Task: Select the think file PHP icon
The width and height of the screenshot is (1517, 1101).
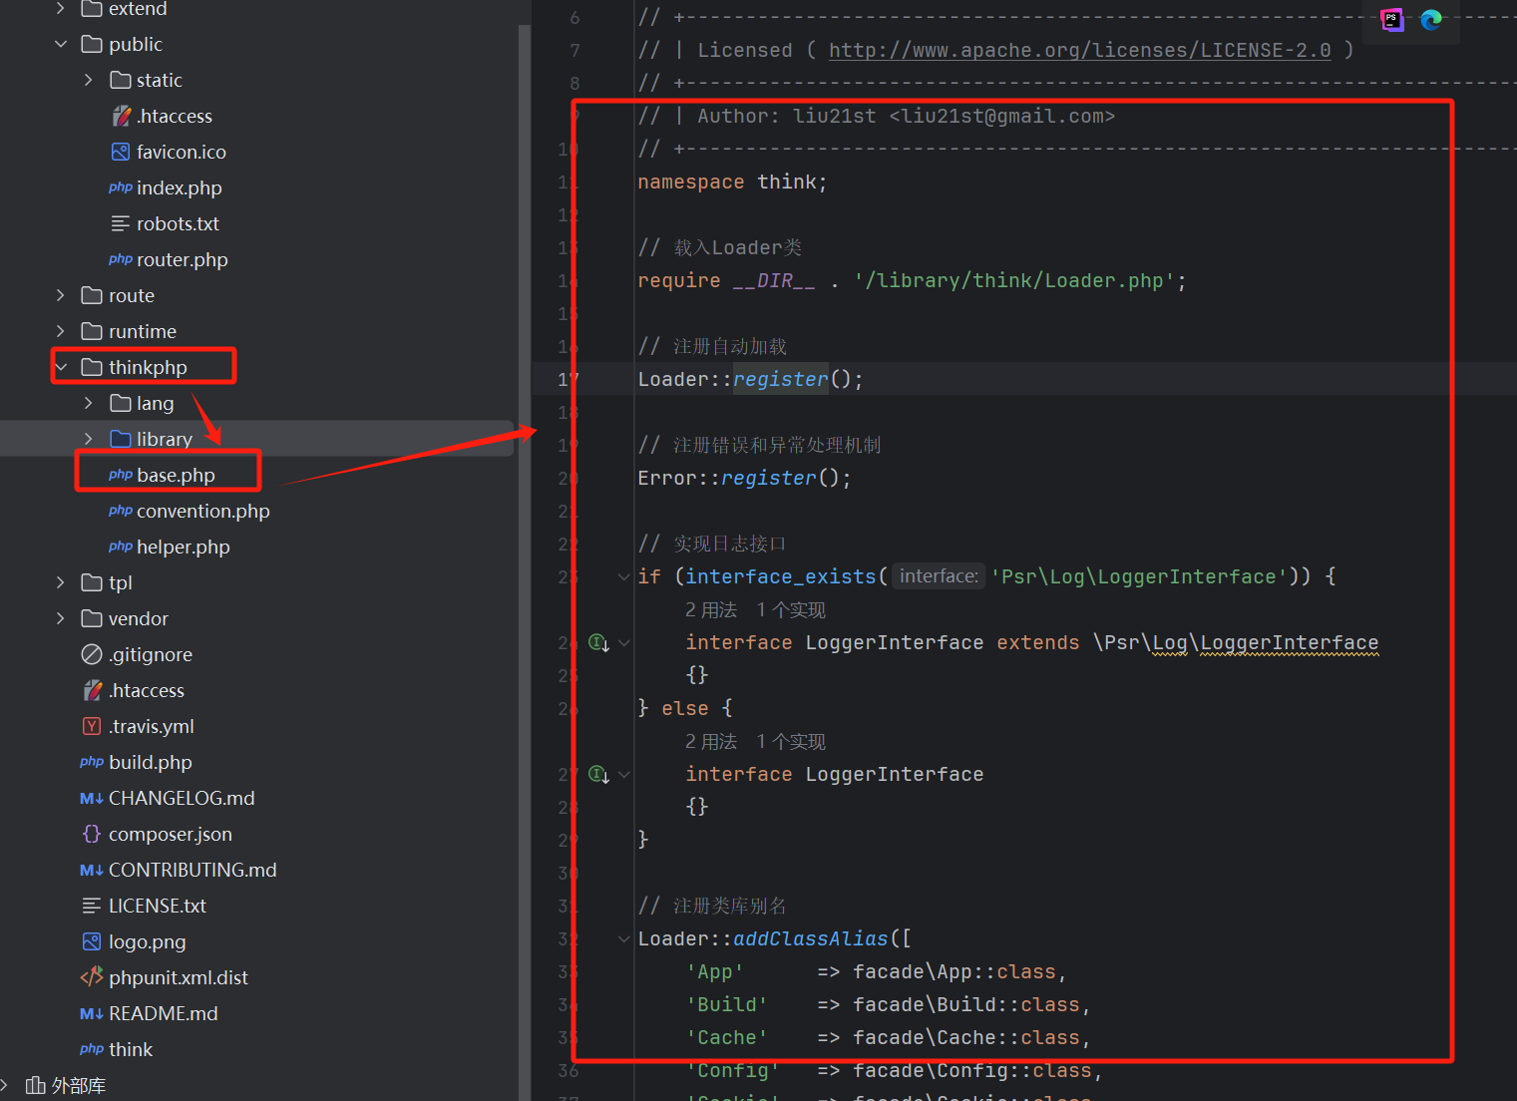Action: (92, 1049)
